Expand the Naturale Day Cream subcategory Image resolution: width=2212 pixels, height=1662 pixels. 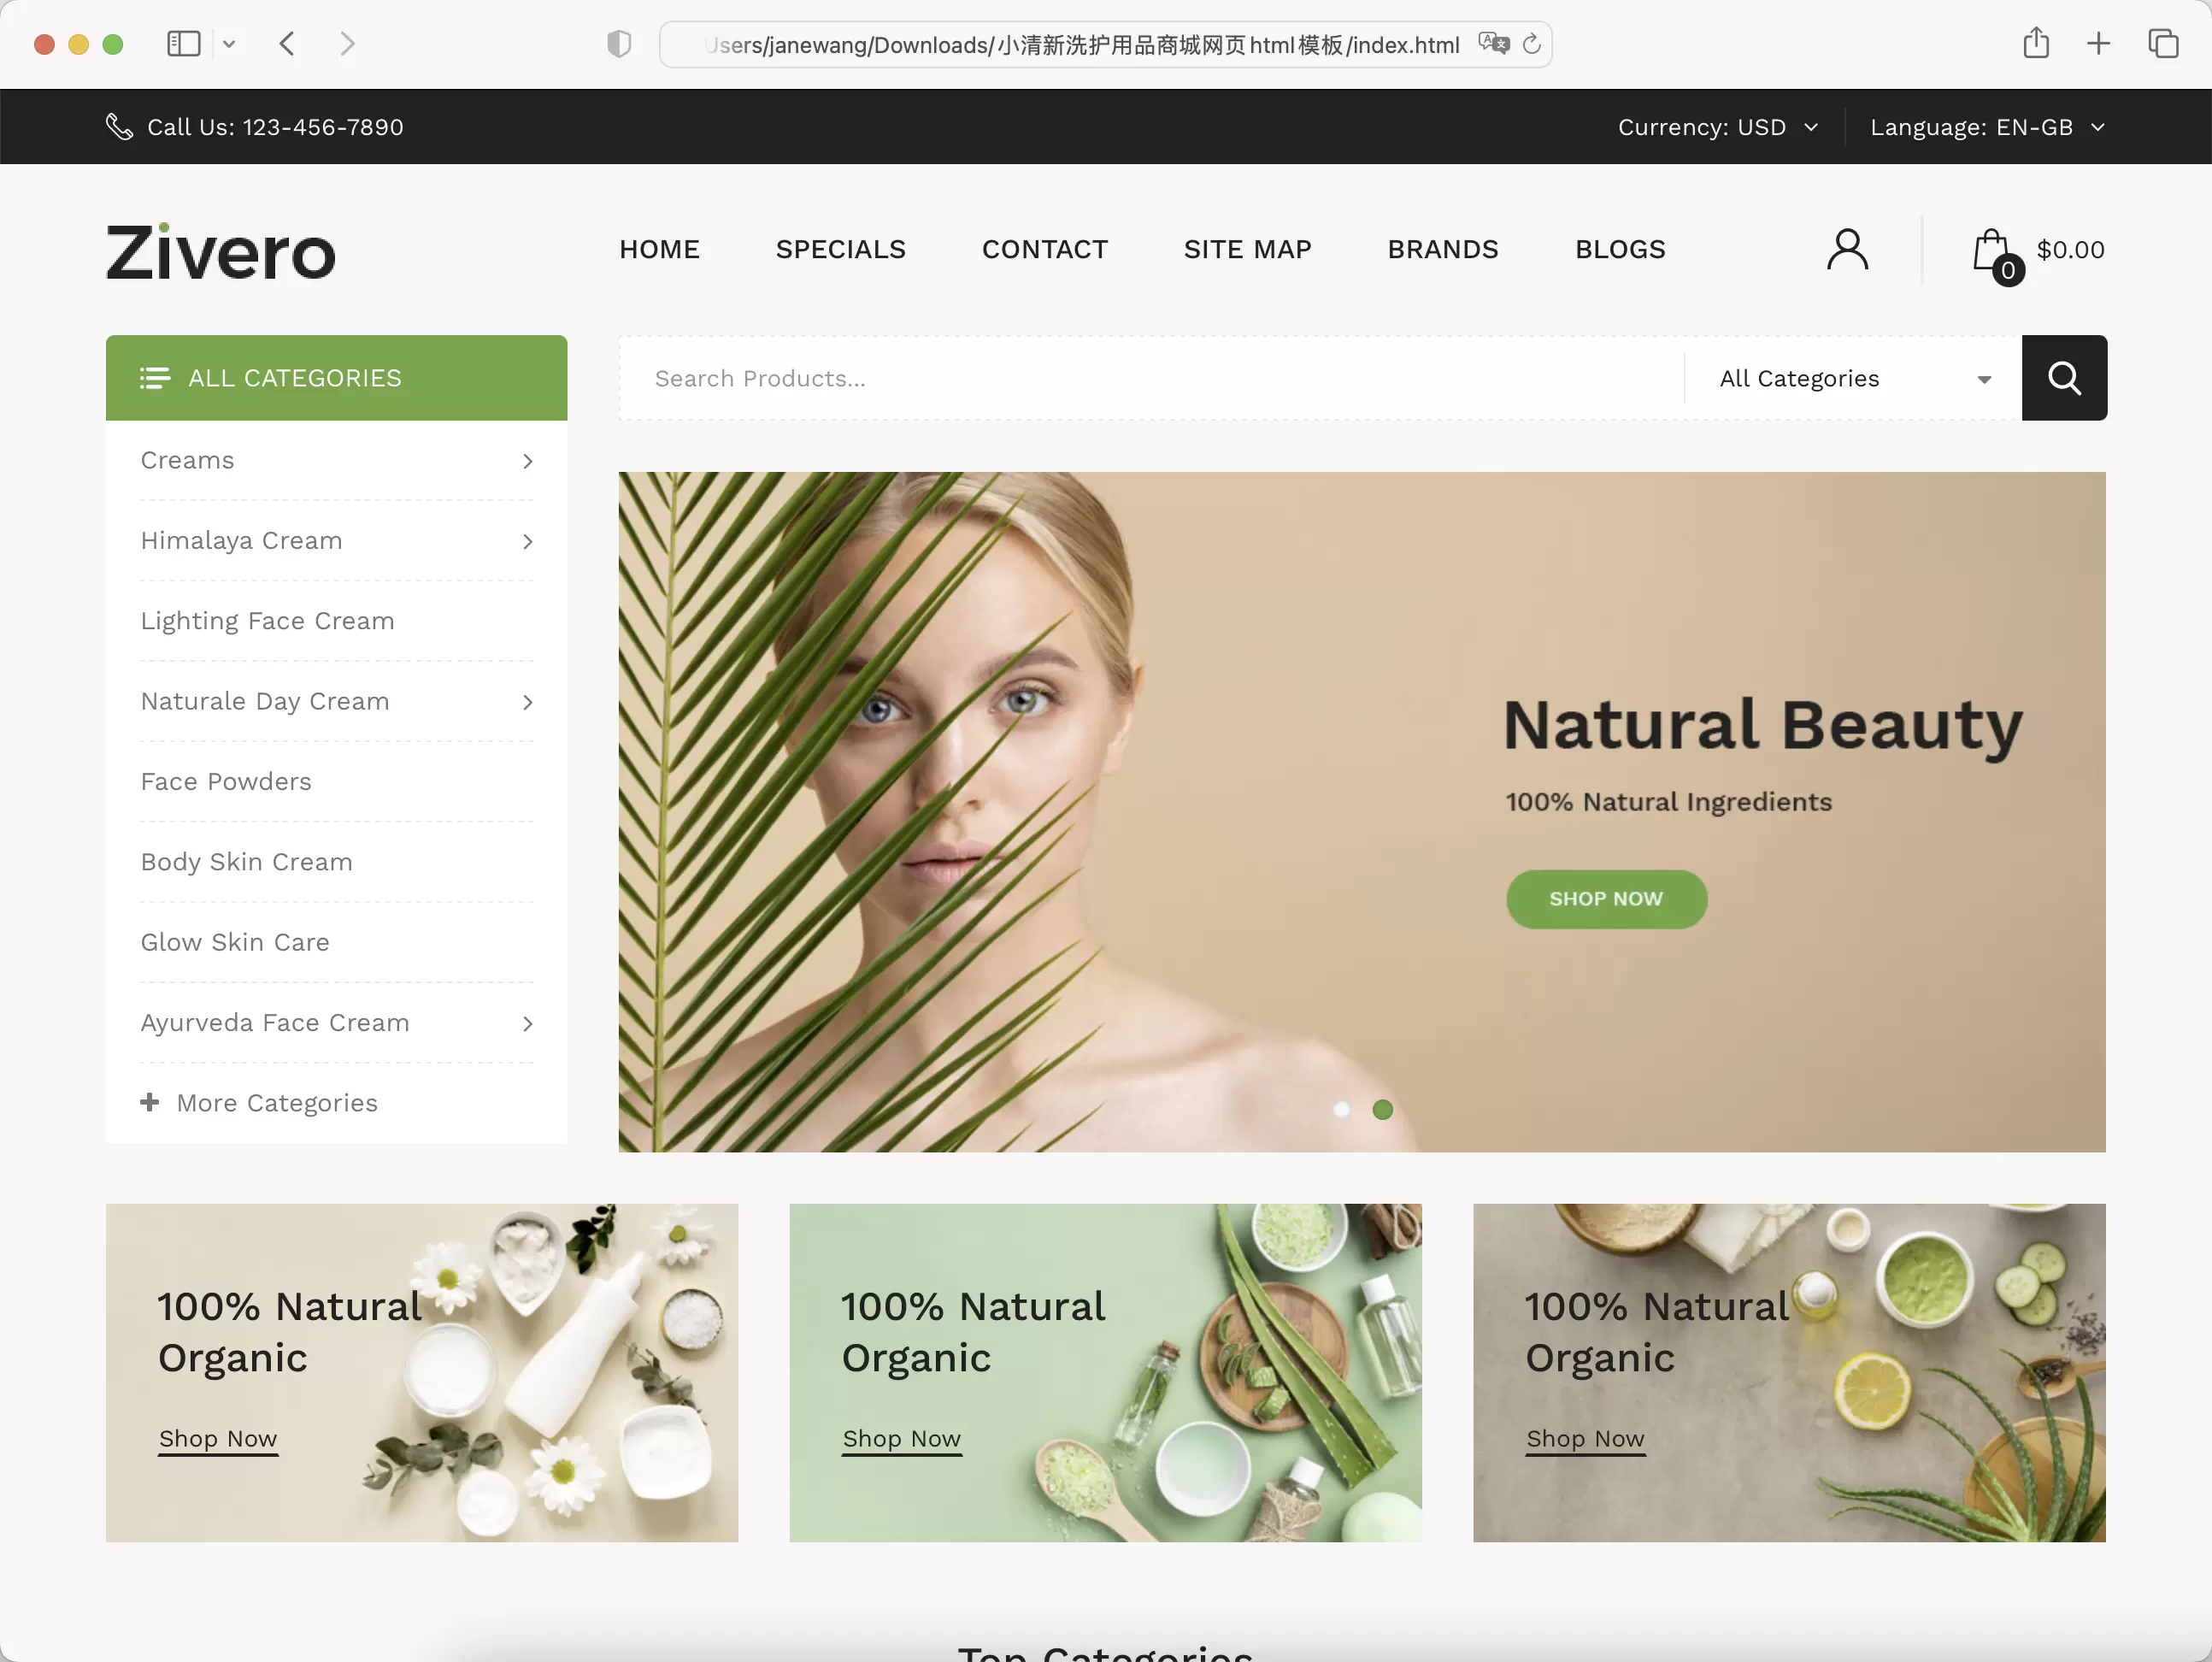(x=527, y=700)
